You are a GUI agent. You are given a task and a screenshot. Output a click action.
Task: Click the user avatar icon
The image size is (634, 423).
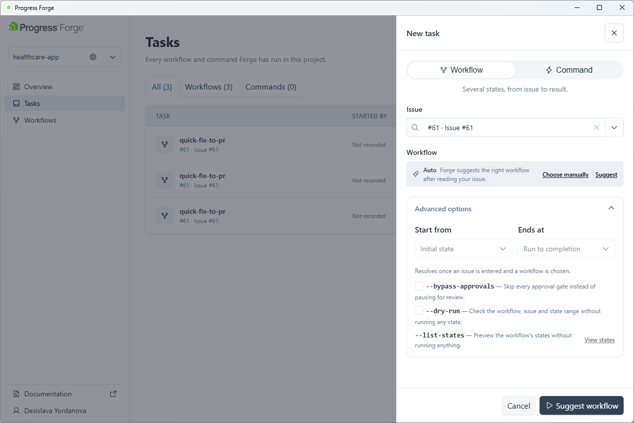pyautogui.click(x=16, y=411)
